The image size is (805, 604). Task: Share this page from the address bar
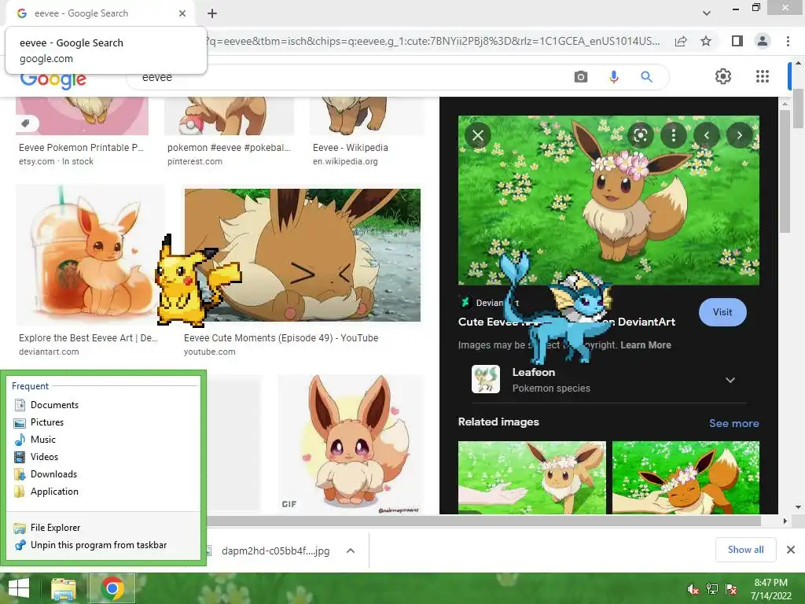[681, 41]
